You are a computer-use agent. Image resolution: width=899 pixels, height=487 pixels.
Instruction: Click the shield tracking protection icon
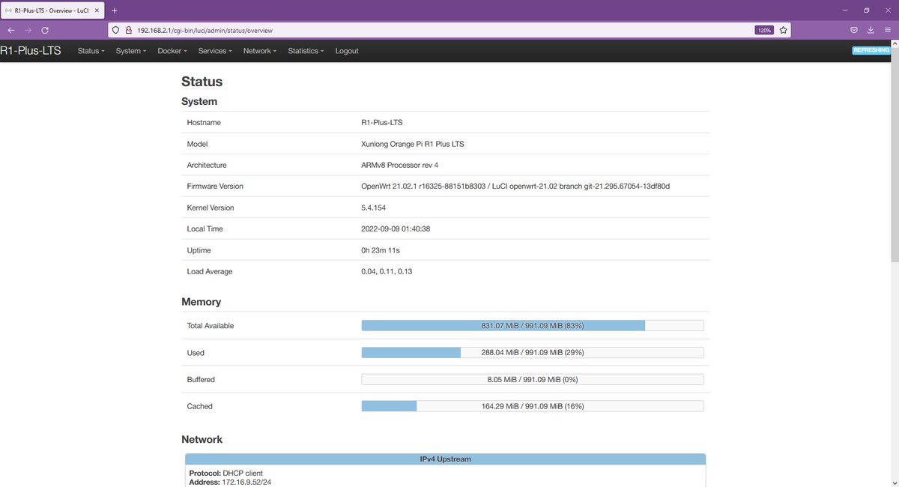[116, 30]
